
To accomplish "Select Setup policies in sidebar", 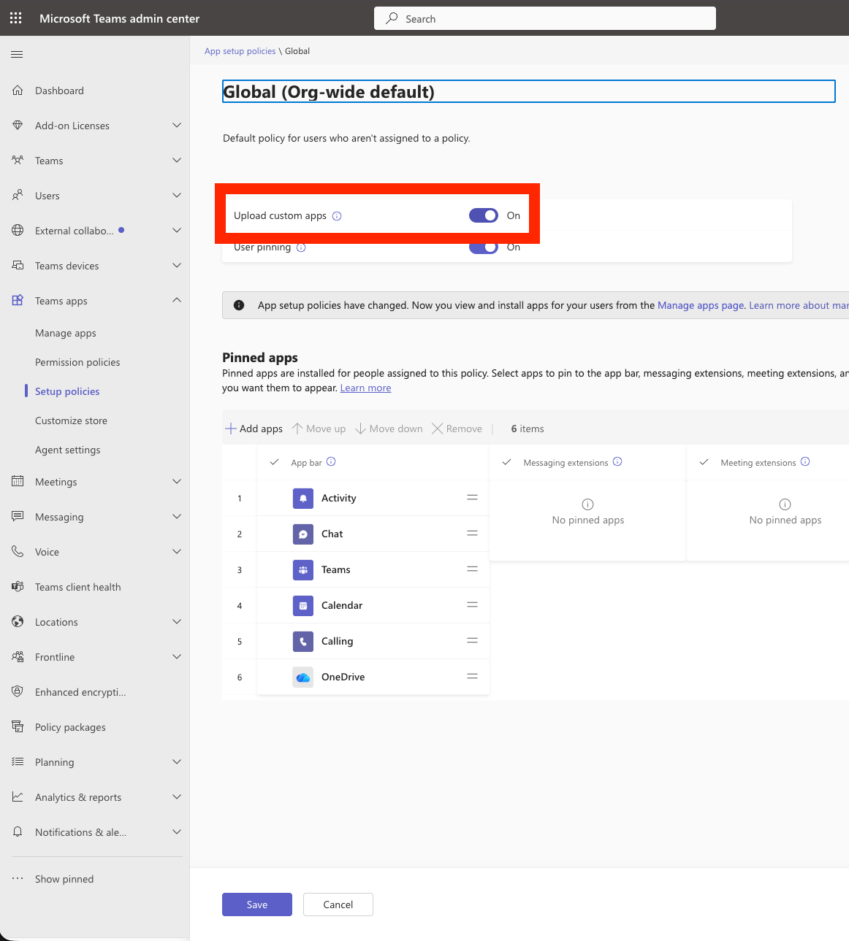I will pos(67,391).
